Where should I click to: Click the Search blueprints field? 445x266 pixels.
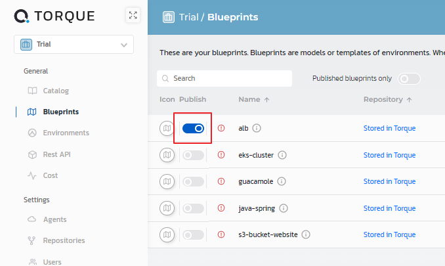[224, 79]
